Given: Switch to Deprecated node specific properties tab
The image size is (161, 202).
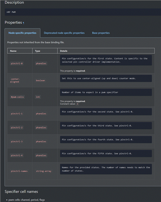Looking at the screenshot, I should (x=64, y=33).
